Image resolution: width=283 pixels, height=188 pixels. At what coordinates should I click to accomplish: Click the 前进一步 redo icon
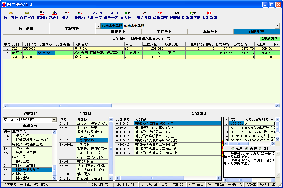tap(111, 13)
